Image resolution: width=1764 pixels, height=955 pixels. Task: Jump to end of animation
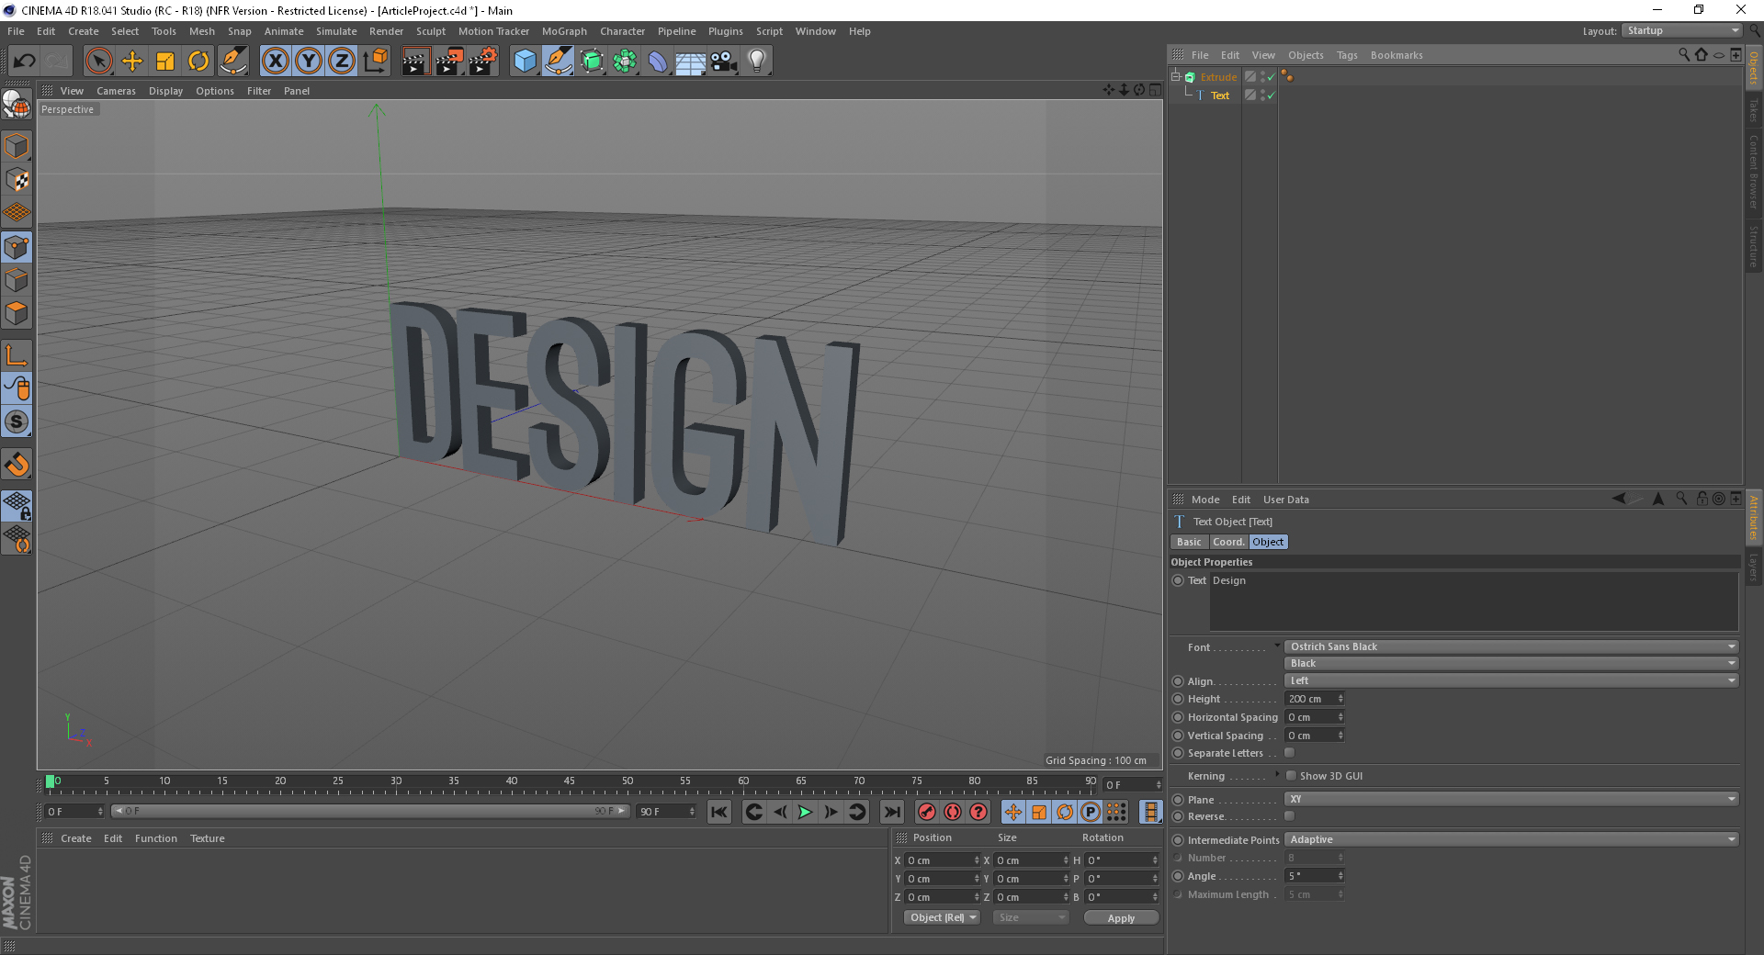[x=891, y=812]
